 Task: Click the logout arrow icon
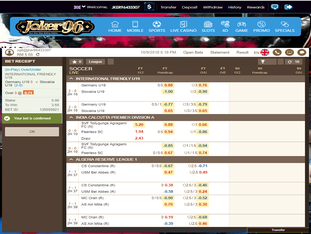click(288, 7)
